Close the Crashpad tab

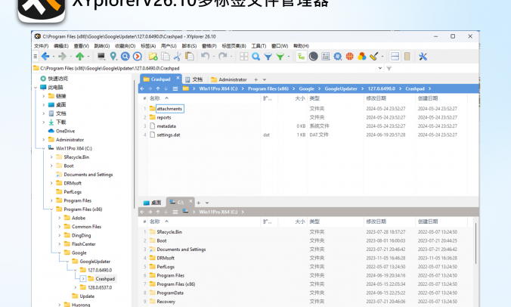click(178, 78)
